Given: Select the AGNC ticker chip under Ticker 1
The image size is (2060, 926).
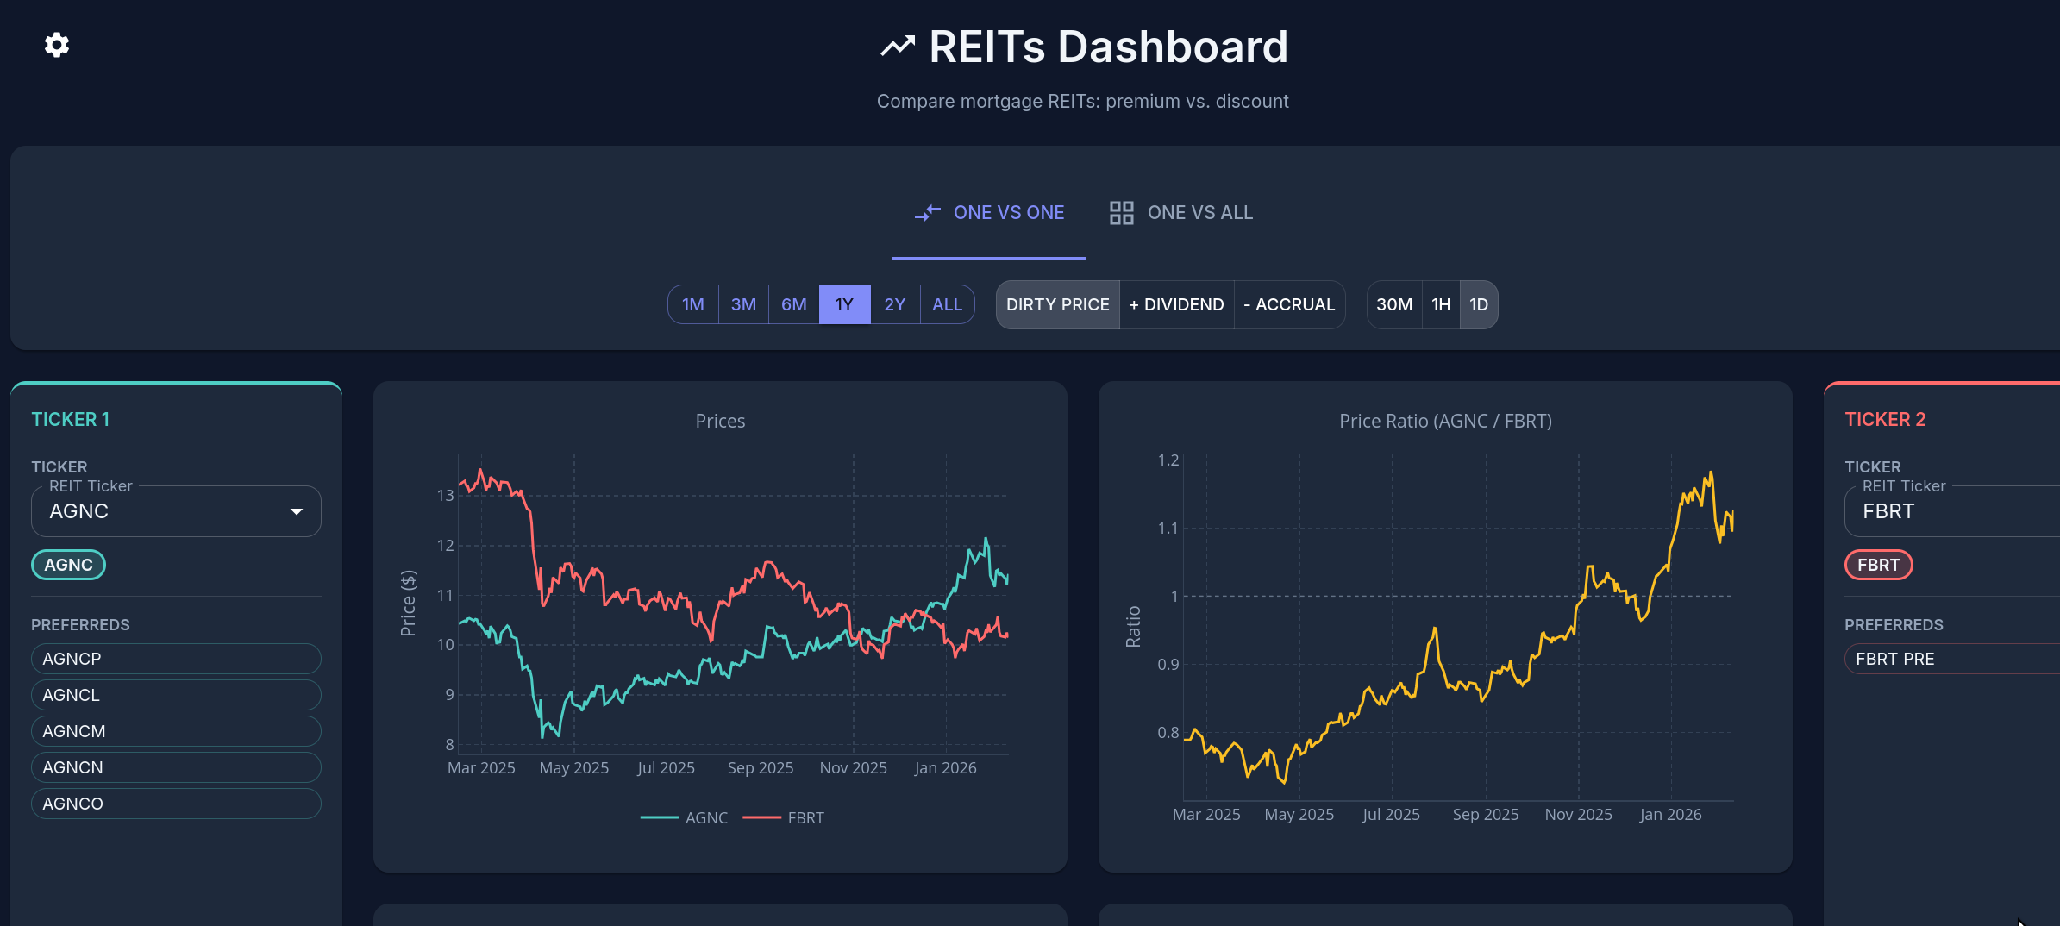Looking at the screenshot, I should tap(67, 564).
